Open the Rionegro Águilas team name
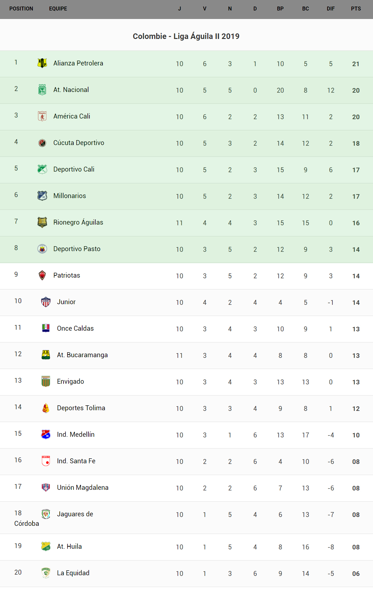The image size is (373, 589). (78, 222)
